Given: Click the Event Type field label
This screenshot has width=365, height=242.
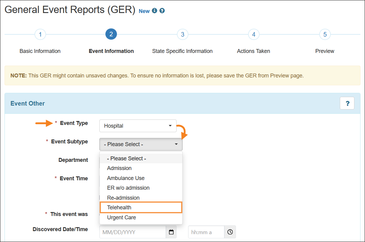Looking at the screenshot, I should (74, 123).
